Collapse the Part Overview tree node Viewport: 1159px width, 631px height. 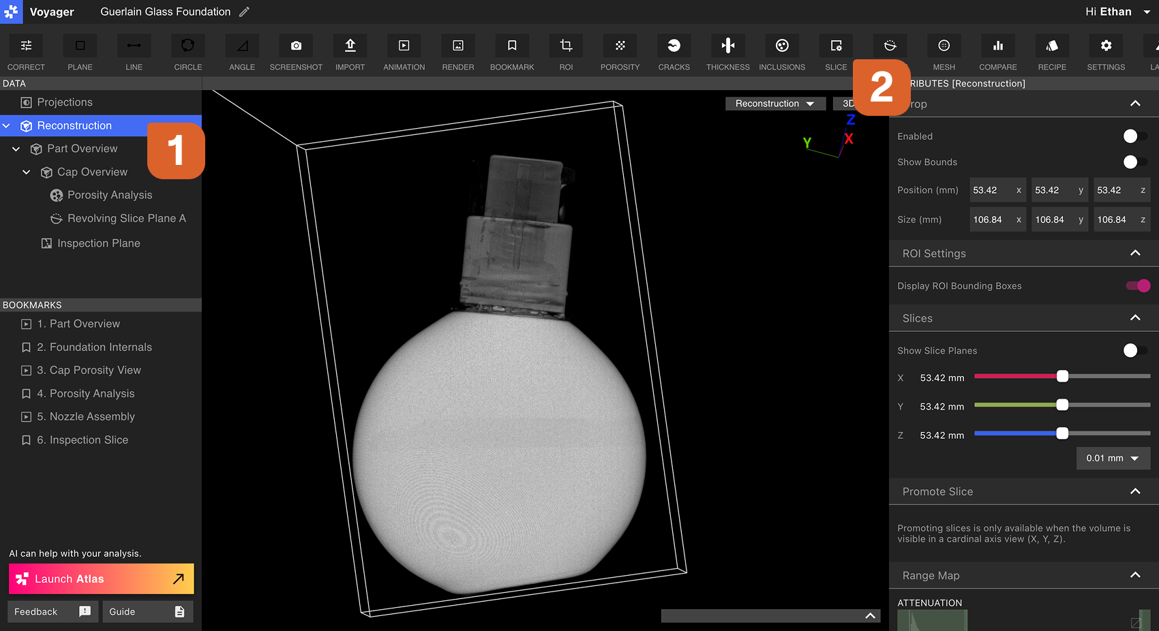pyautogui.click(x=16, y=149)
